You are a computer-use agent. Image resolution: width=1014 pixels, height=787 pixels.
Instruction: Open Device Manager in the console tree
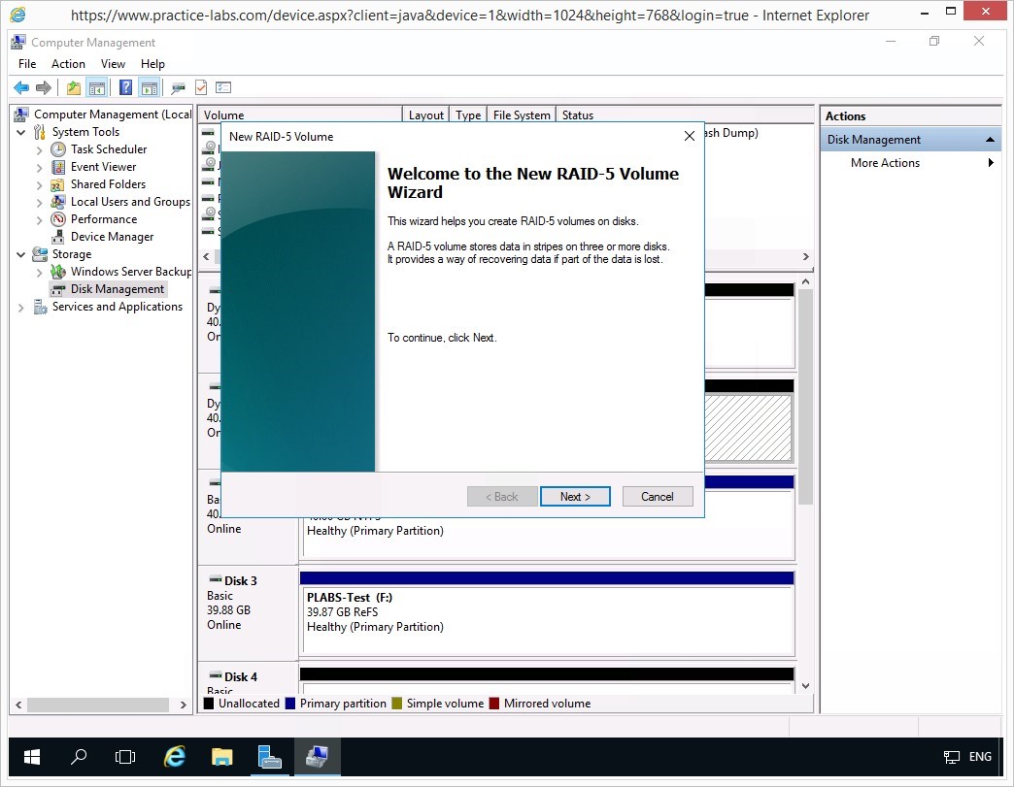click(x=112, y=237)
